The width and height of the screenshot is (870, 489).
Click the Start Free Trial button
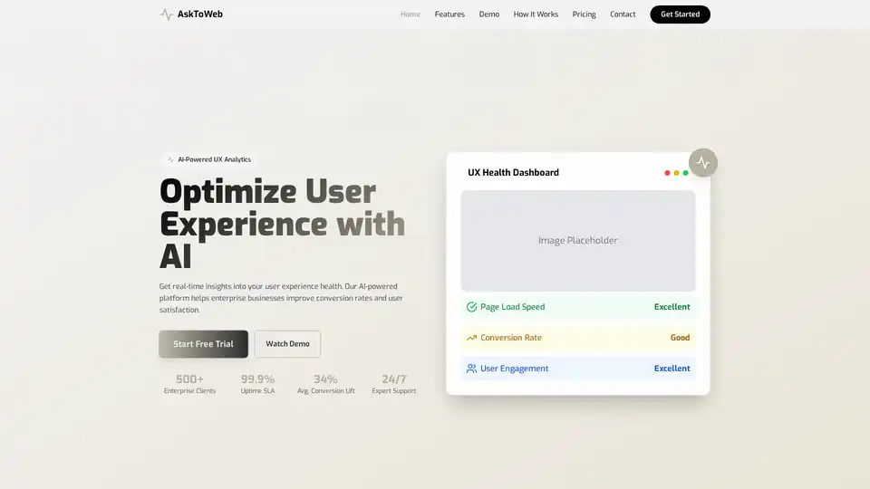point(203,344)
